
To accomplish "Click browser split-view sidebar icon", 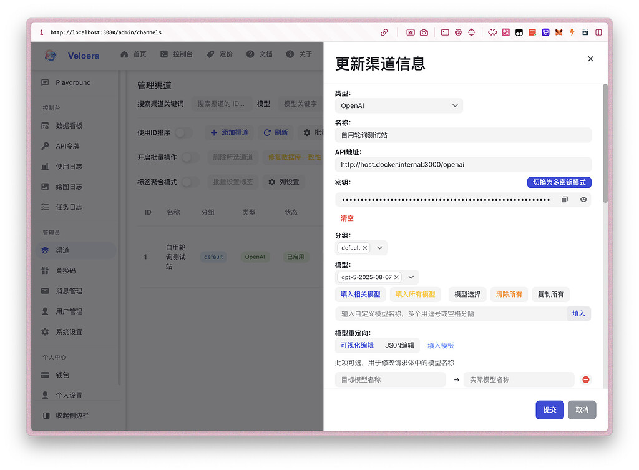I will point(598,32).
